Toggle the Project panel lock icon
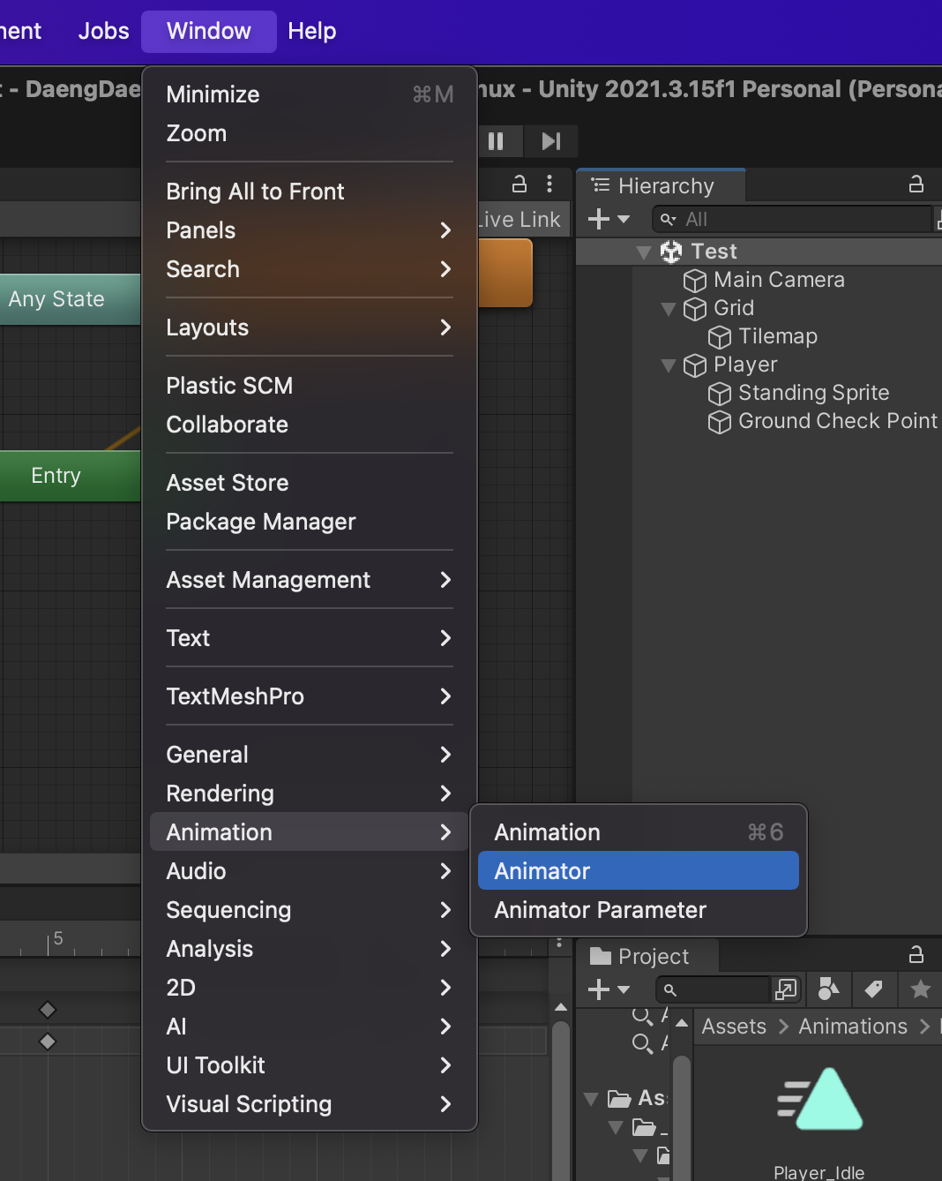Screen dimensions: 942x1181 coord(916,954)
